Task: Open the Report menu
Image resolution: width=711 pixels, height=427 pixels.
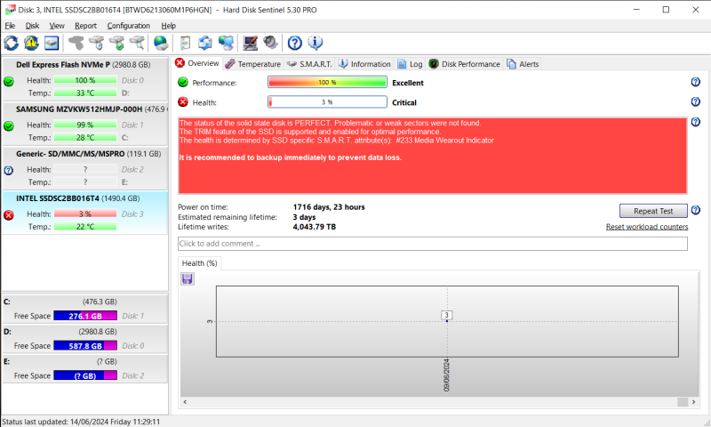Action: [85, 26]
